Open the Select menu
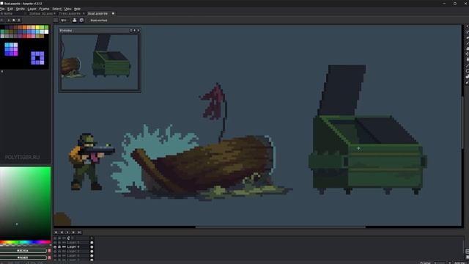The image size is (469, 264). click(x=57, y=9)
